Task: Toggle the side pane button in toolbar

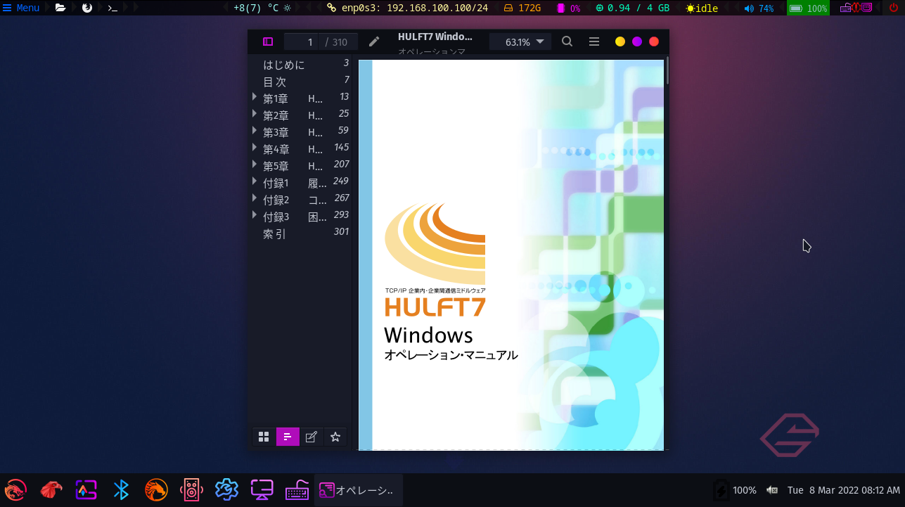Action: [x=268, y=42]
